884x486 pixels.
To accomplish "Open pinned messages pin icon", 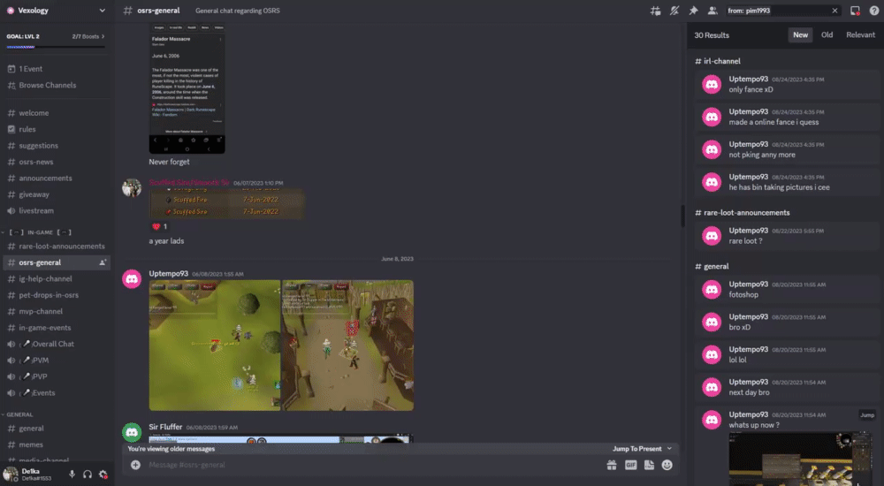I will (x=693, y=11).
